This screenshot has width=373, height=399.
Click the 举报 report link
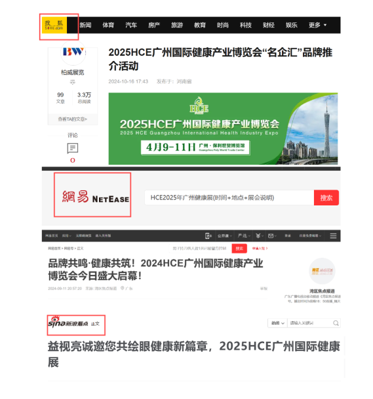(264, 288)
